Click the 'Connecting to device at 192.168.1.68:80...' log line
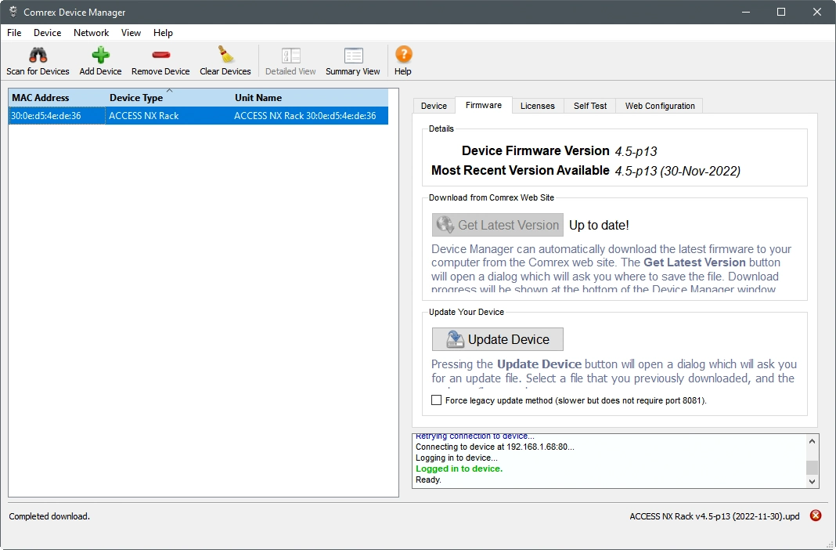 [495, 447]
